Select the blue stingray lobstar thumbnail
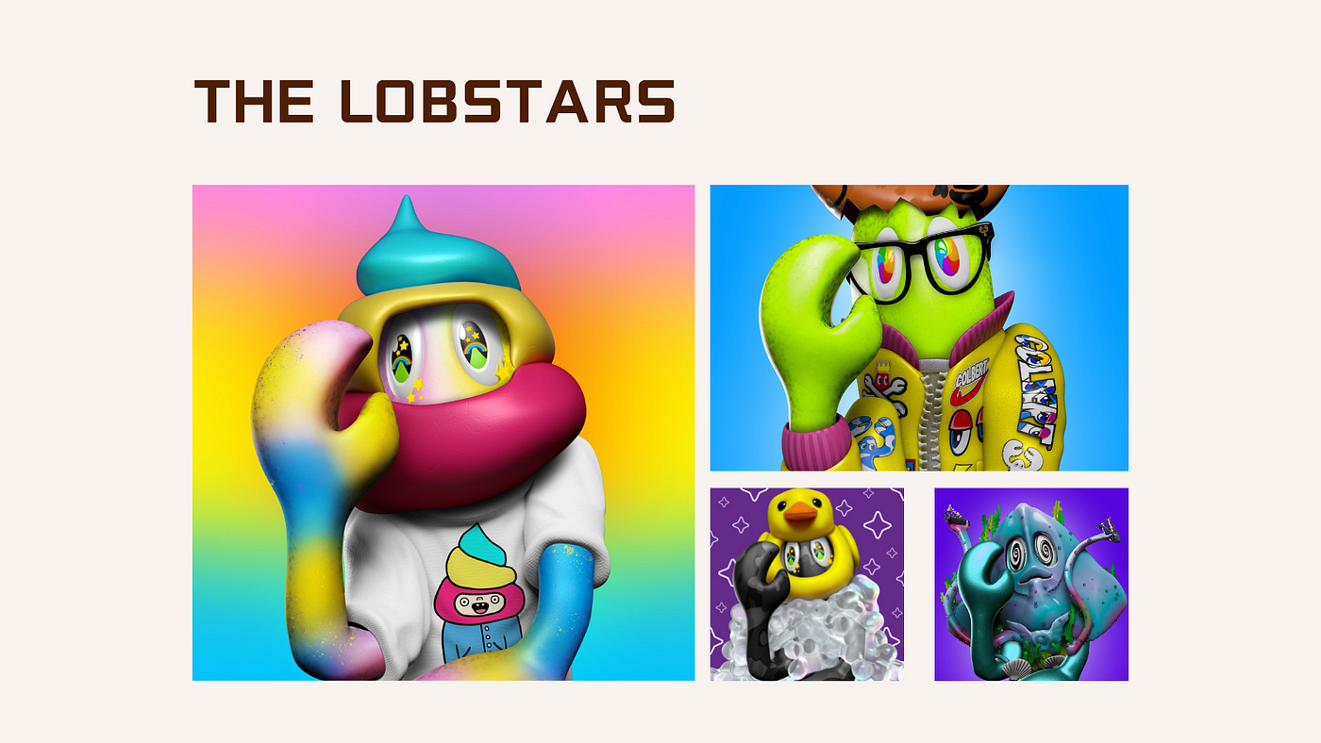1321x743 pixels. (1031, 585)
